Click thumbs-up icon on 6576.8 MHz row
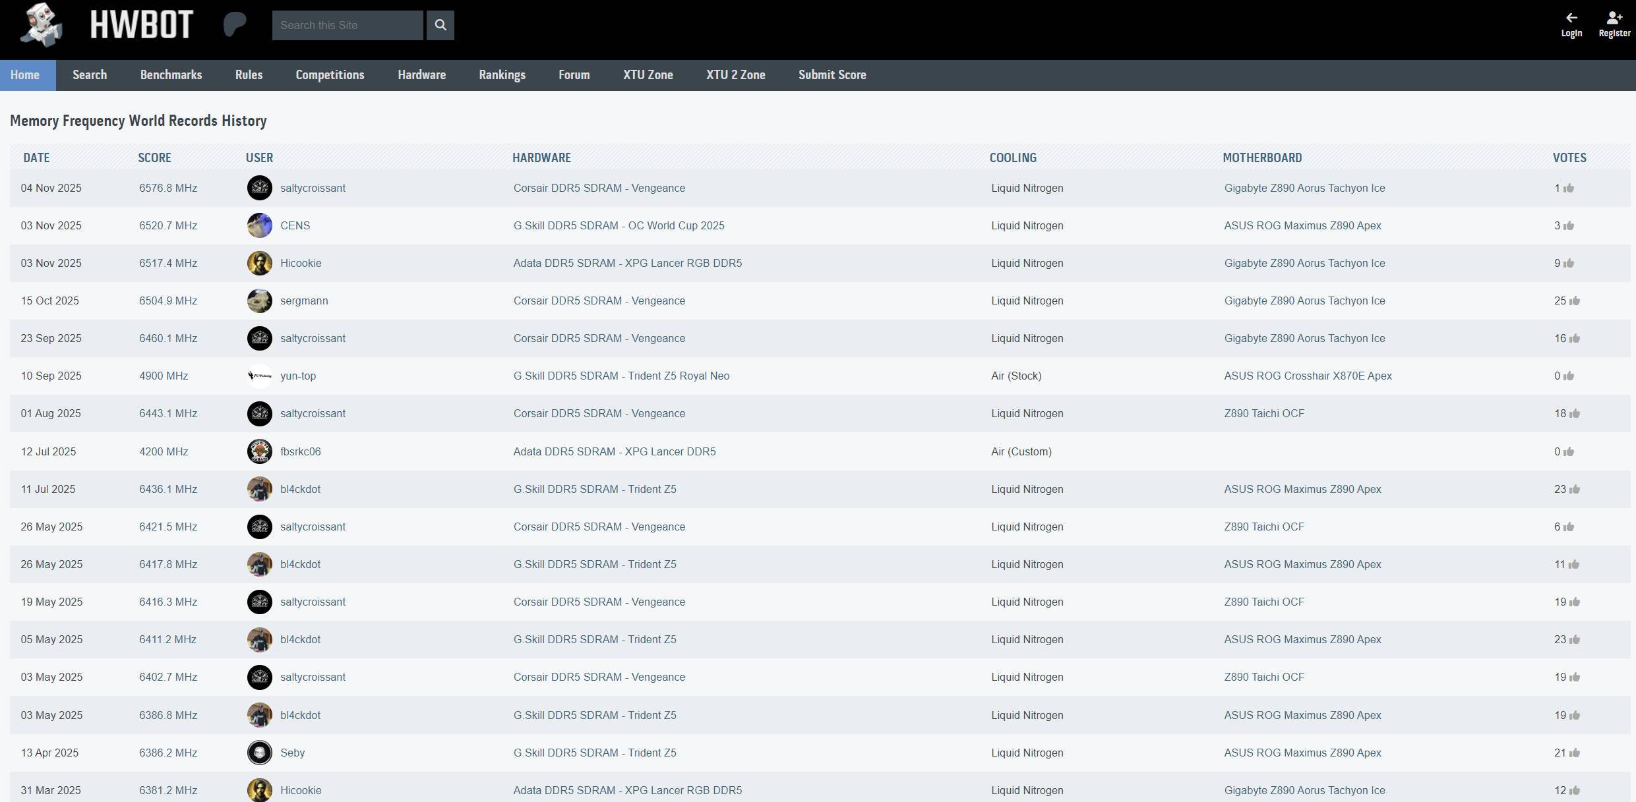Viewport: 1636px width, 802px height. coord(1569,188)
